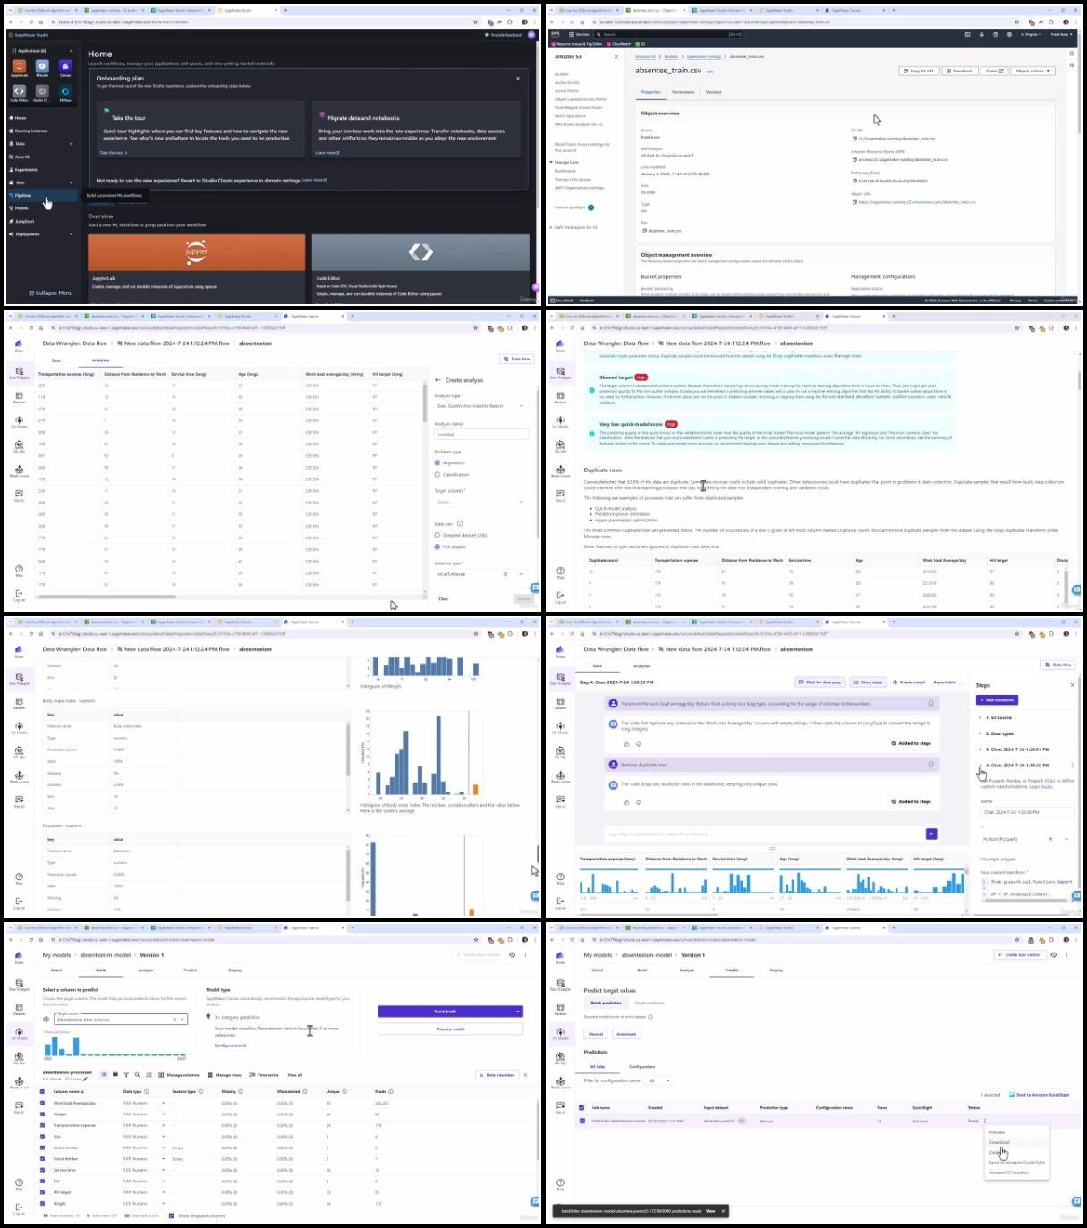Uncheck Pet column checkbox in Build table
1087x1228 pixels.
pos(43,1181)
